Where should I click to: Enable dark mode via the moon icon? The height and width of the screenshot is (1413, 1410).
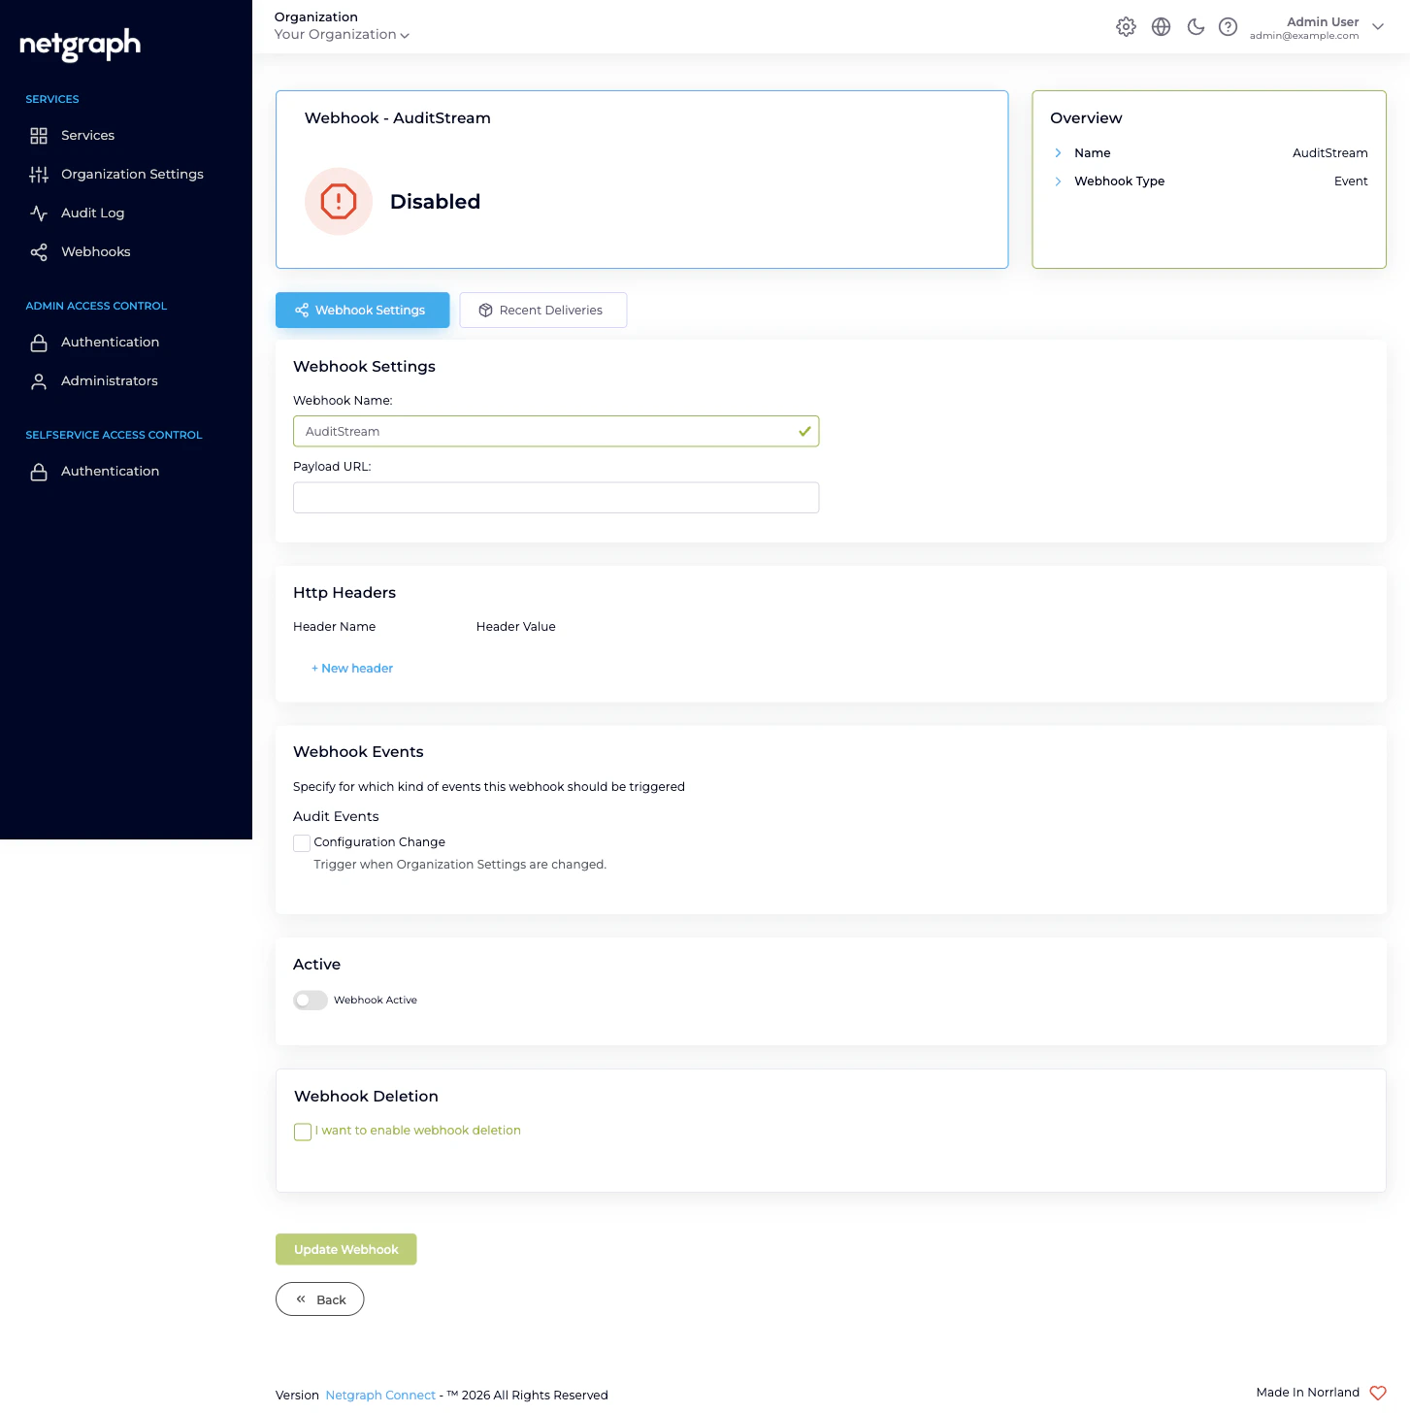[1196, 26]
